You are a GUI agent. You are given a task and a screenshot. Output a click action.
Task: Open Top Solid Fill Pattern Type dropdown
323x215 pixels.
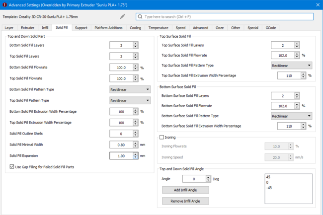click(x=130, y=100)
